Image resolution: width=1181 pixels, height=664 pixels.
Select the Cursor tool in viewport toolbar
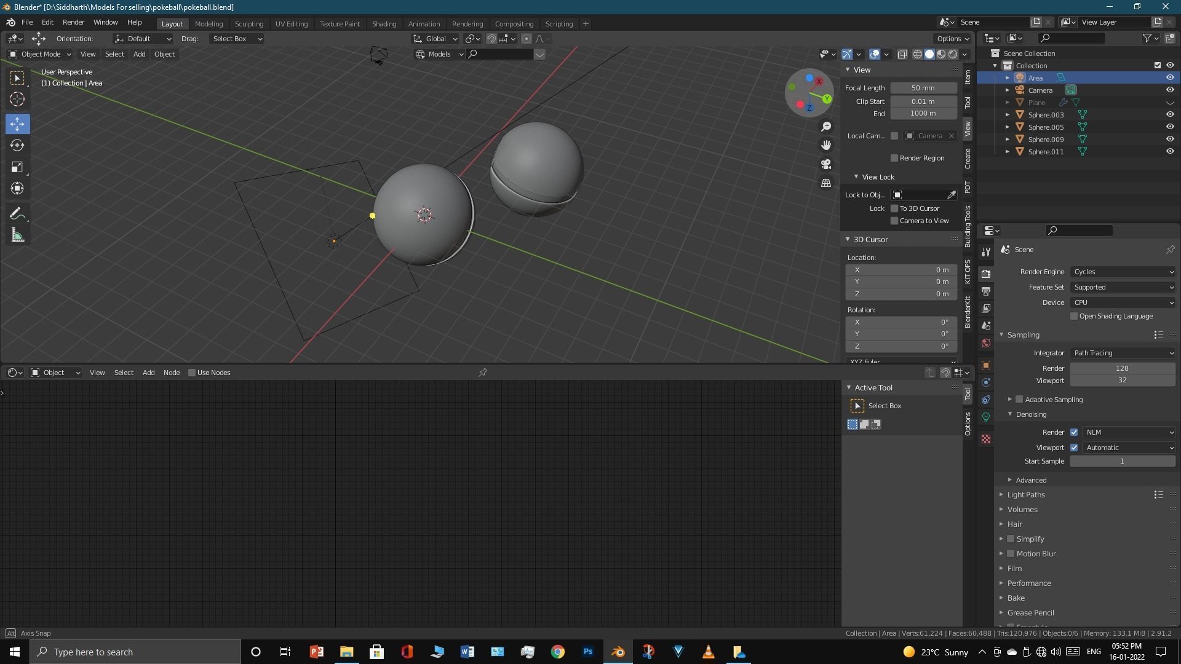pos(17,99)
